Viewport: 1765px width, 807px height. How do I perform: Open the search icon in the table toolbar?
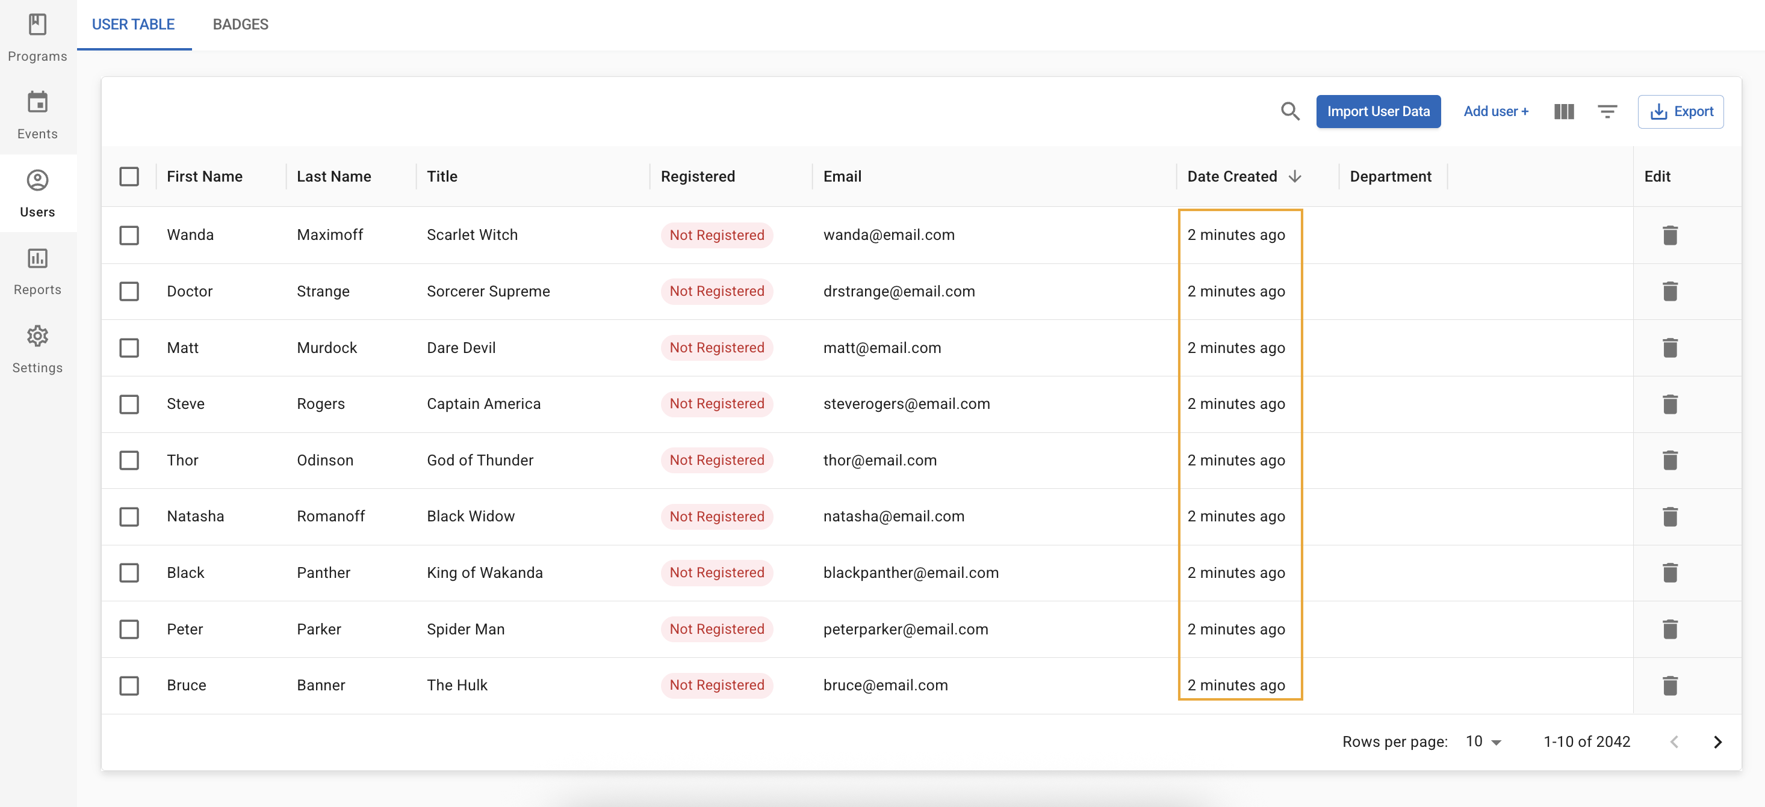(1290, 112)
